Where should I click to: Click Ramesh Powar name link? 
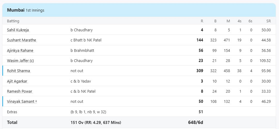[20, 91]
